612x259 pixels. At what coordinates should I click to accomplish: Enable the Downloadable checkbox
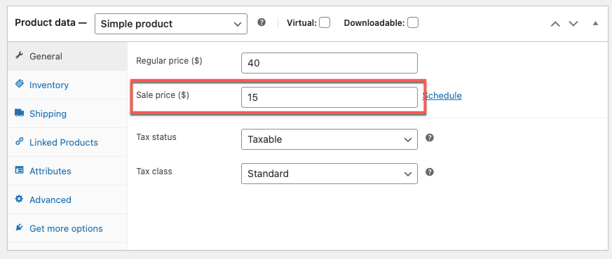pyautogui.click(x=413, y=23)
